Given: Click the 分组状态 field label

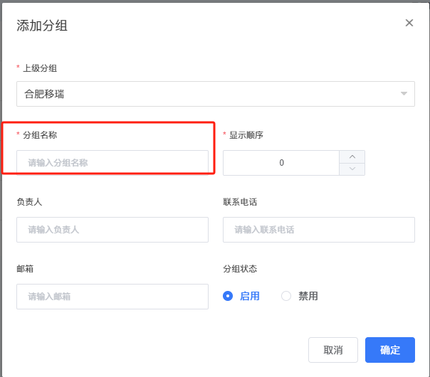Looking at the screenshot, I should click(240, 269).
